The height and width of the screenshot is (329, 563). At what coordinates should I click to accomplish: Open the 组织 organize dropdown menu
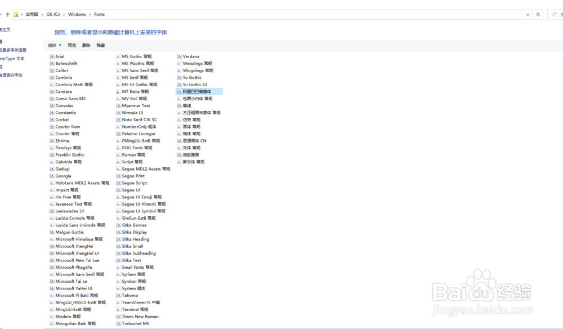(55, 45)
